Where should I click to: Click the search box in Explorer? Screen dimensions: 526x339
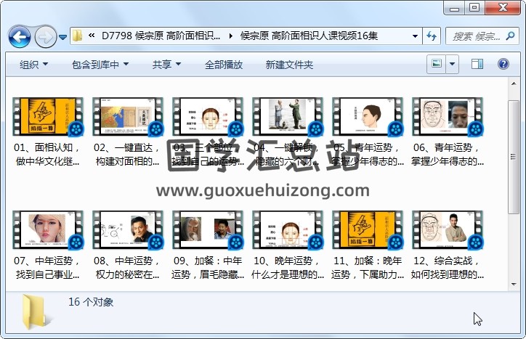[x=476, y=36]
